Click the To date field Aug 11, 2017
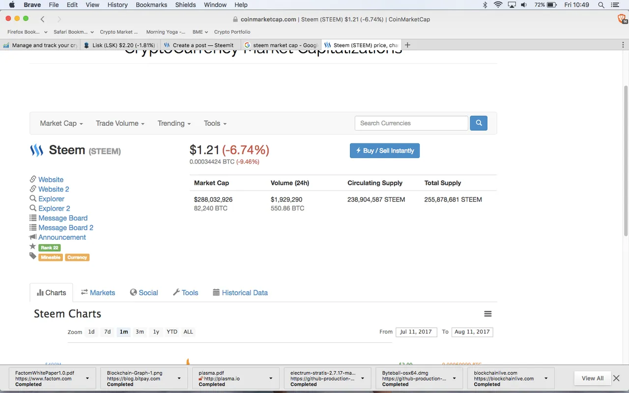The height and width of the screenshot is (393, 629). coord(472,332)
